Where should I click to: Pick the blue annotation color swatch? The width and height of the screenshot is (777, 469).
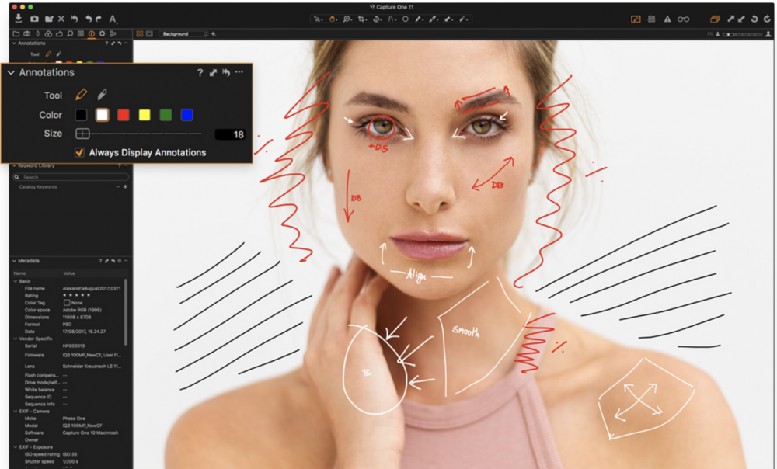click(x=186, y=115)
